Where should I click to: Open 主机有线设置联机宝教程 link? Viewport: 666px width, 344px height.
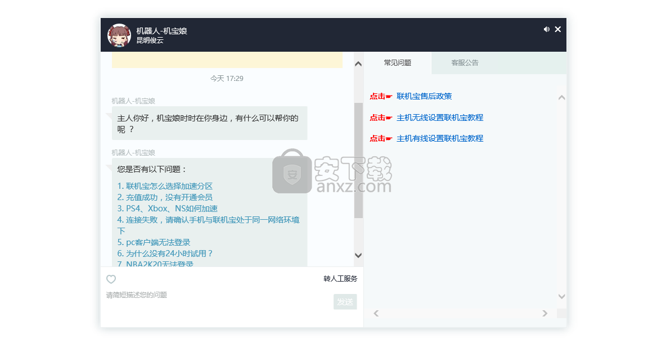(x=440, y=138)
